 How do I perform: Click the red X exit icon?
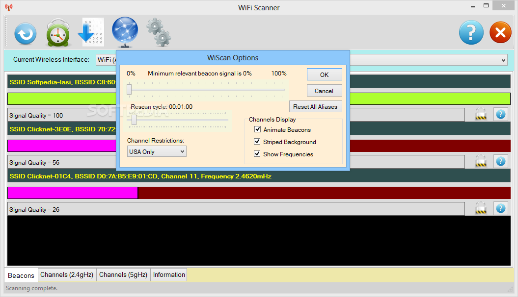[x=500, y=32]
